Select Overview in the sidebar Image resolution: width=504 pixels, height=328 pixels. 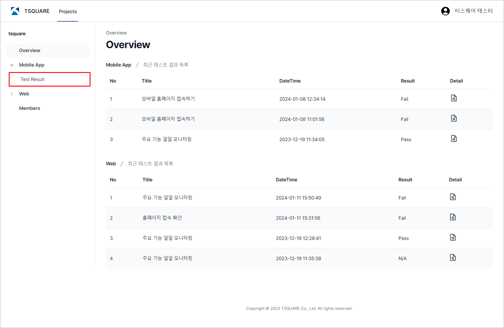click(x=48, y=50)
